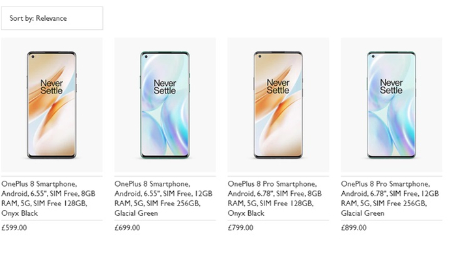The image size is (456, 264).
Task: Click "Never Settle" on the £699.00 phone
Action: [165, 86]
